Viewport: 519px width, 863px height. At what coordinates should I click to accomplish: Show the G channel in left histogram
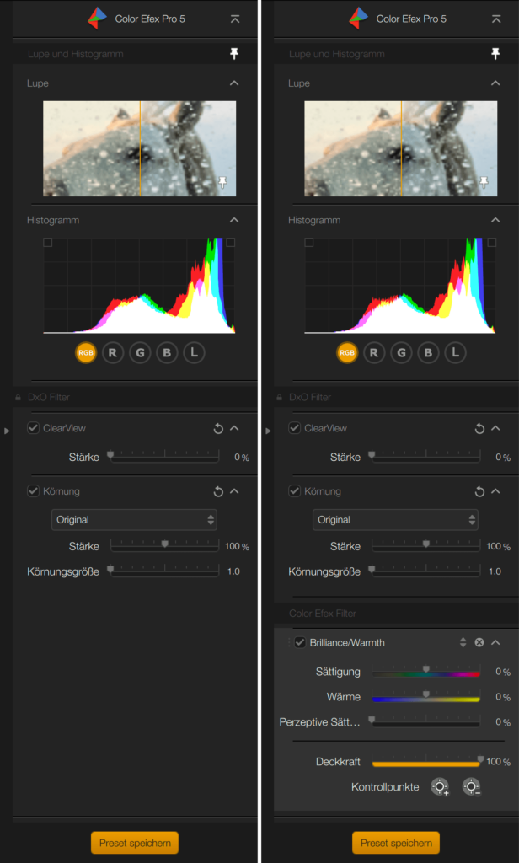140,353
